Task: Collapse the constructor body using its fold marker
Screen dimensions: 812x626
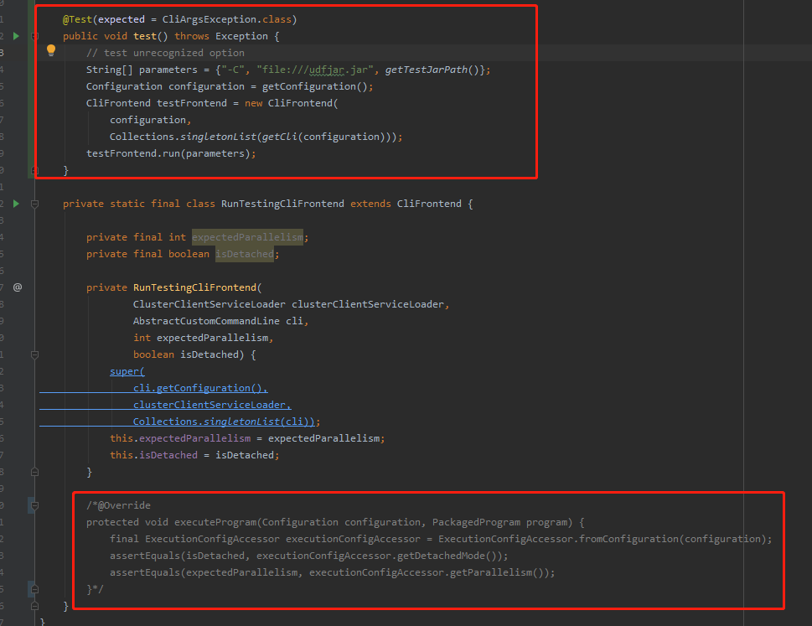Action: pos(34,354)
